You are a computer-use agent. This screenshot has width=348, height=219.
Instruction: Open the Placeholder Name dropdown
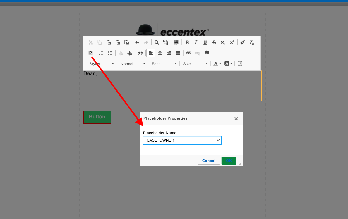[182, 140]
